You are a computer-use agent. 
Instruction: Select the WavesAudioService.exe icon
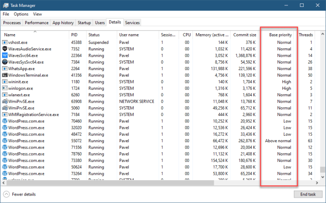[x=5, y=49]
